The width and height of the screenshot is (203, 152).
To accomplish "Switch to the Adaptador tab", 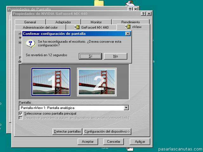I will (63, 22).
